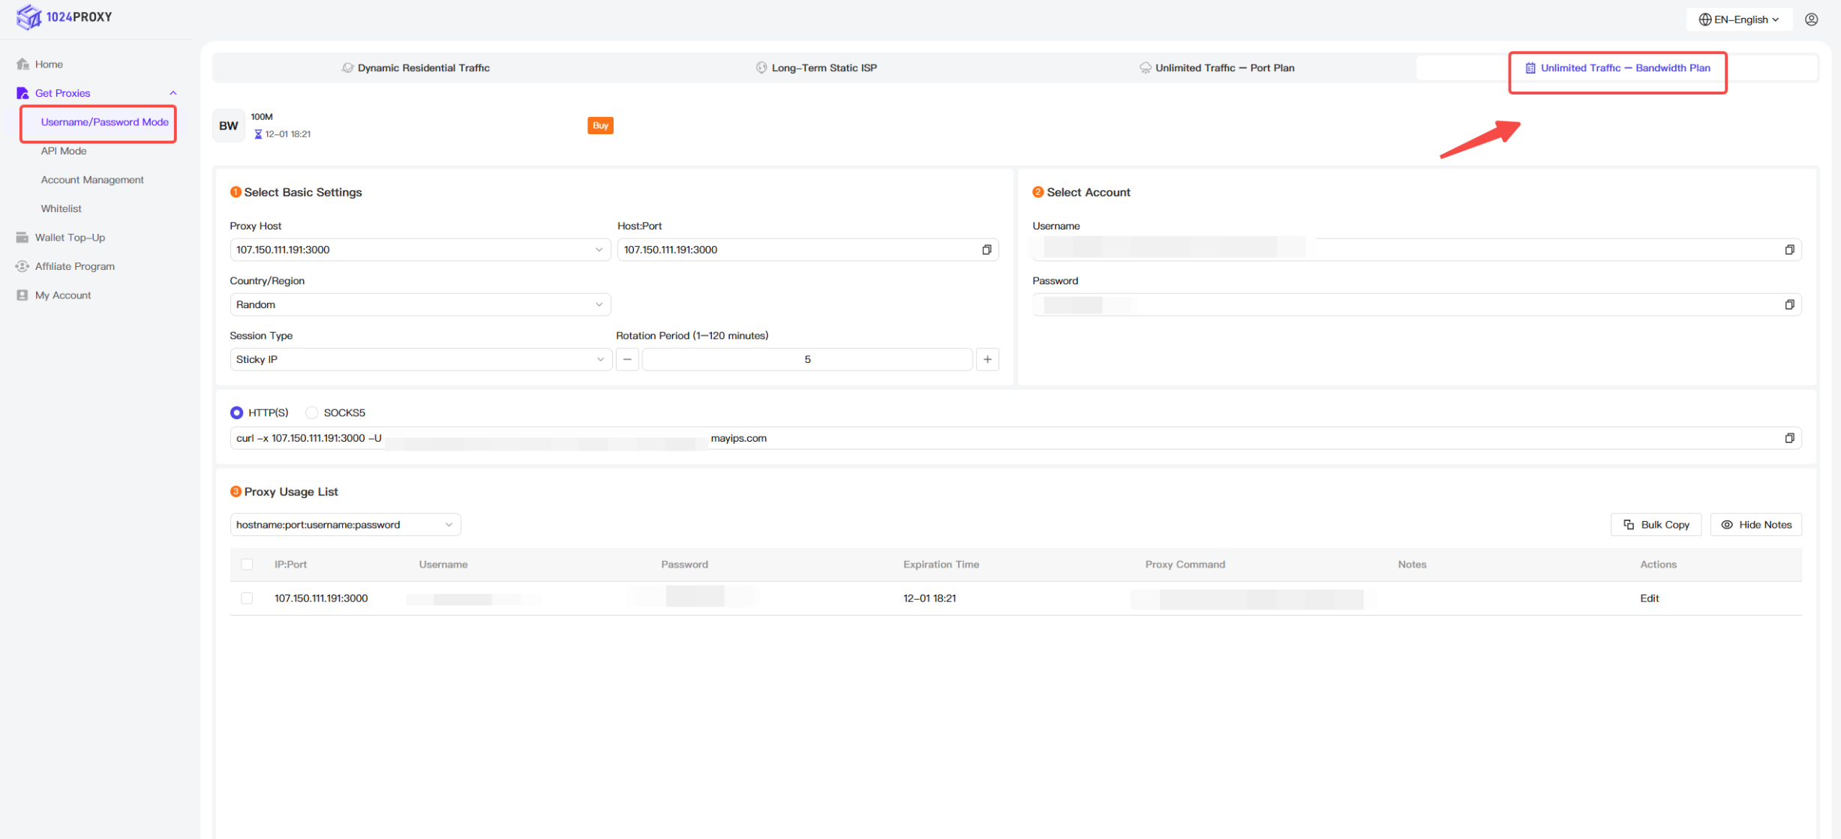
Task: Open user profile icon in header
Action: pos(1811,19)
